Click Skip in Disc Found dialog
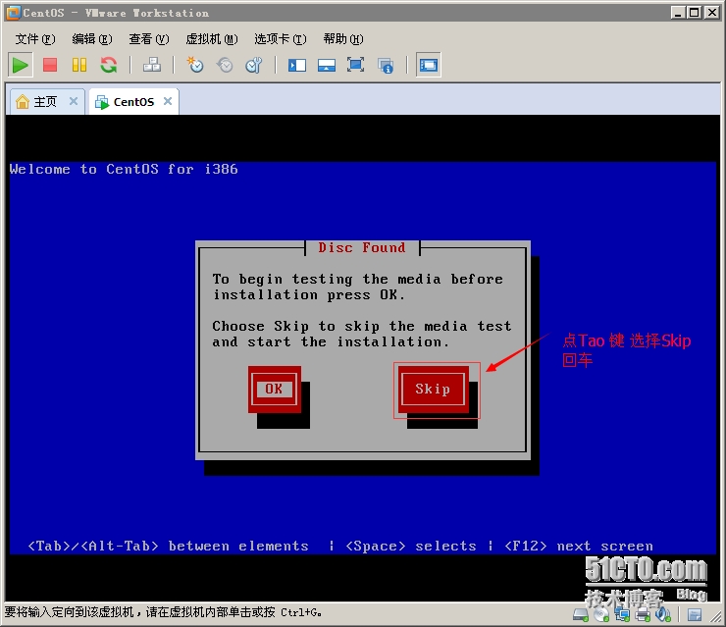Viewport: 726px width, 627px height. [x=433, y=389]
